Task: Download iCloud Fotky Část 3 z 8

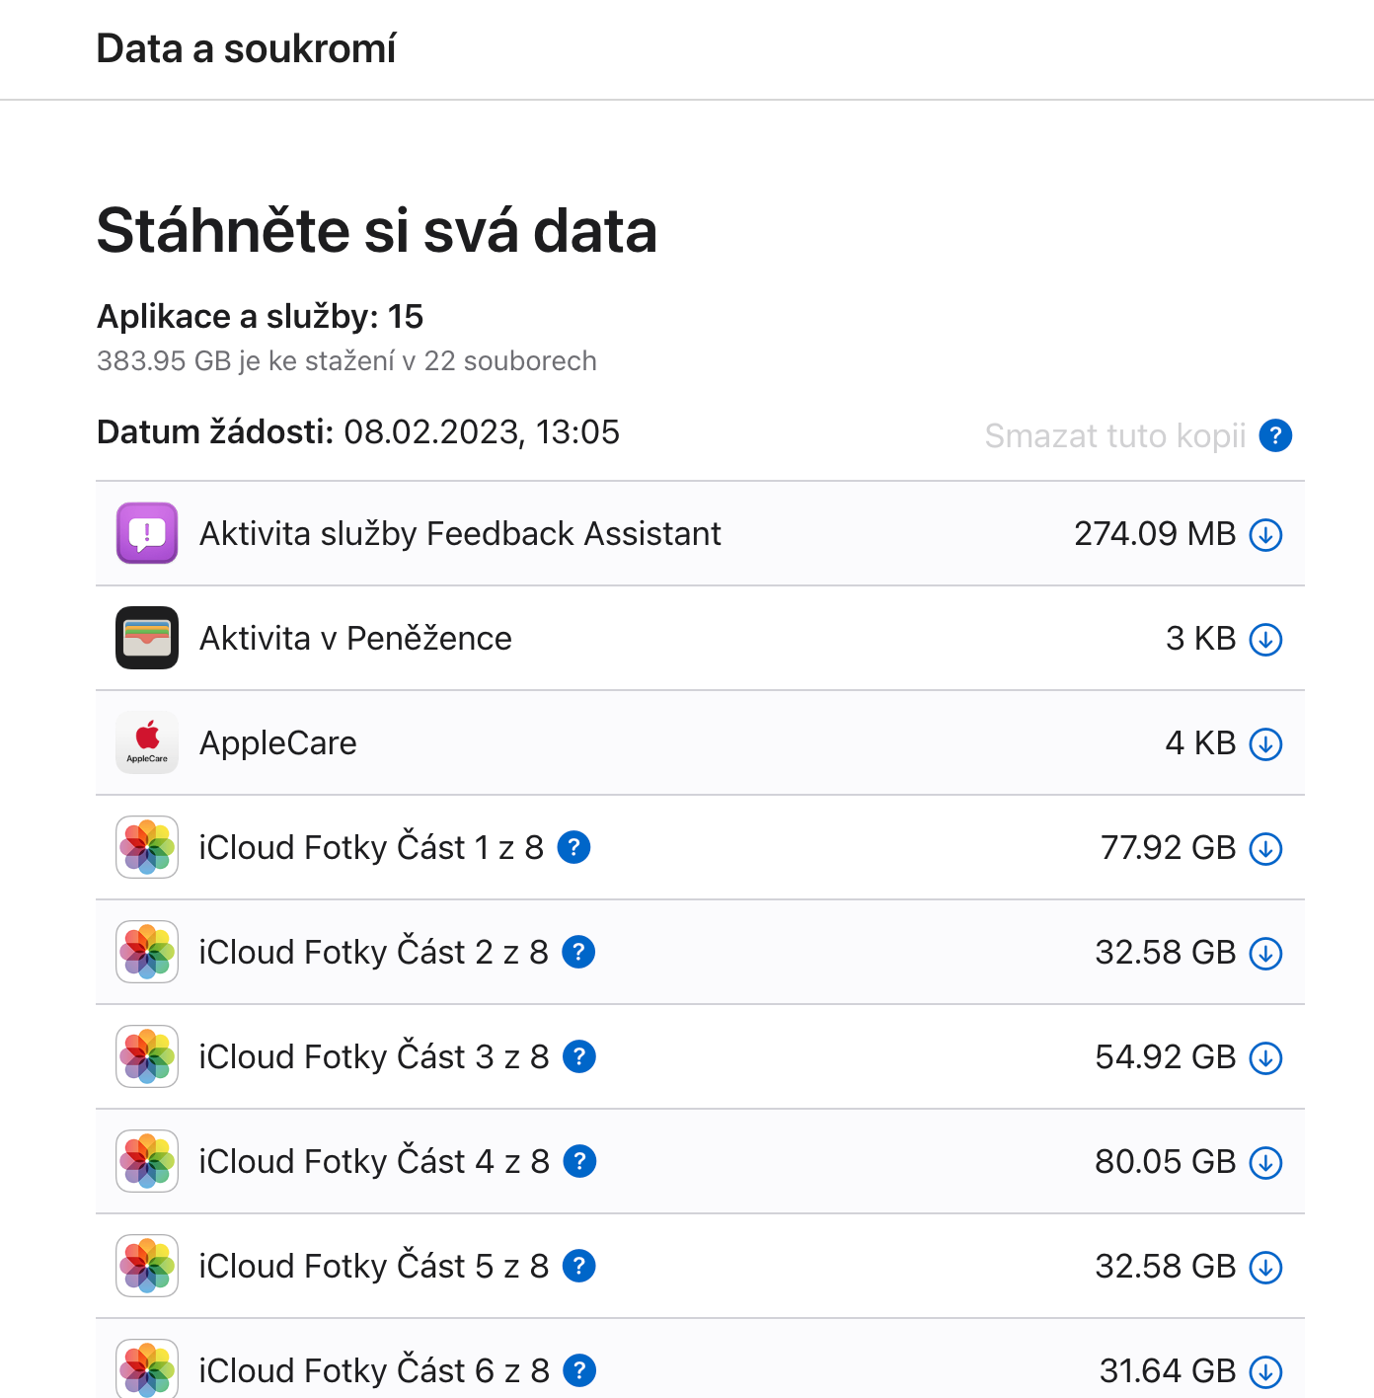Action: [1265, 1058]
